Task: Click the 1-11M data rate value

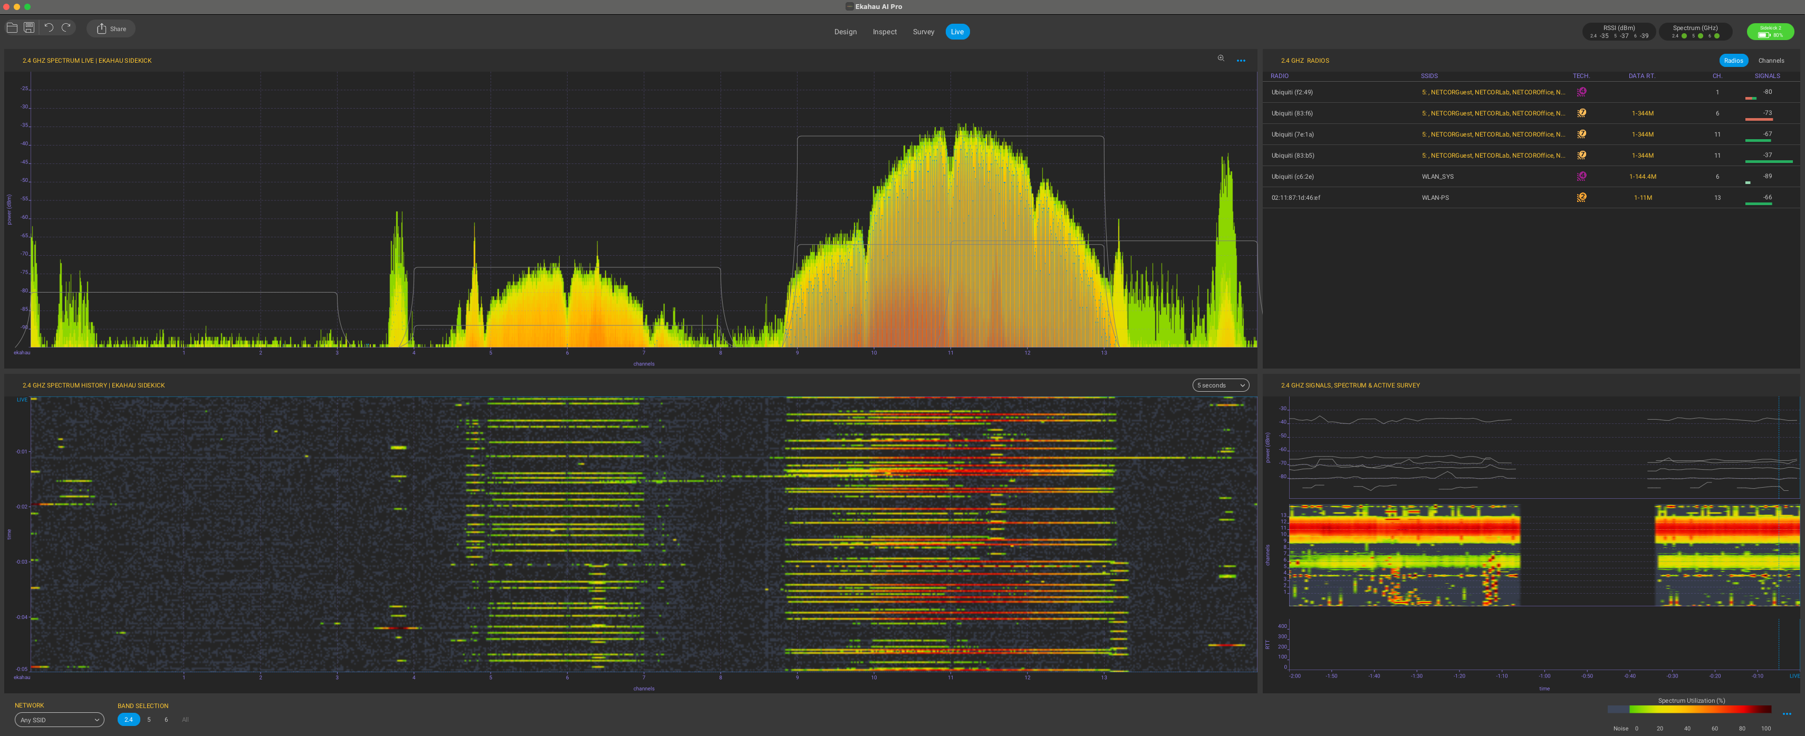Action: pos(1643,198)
